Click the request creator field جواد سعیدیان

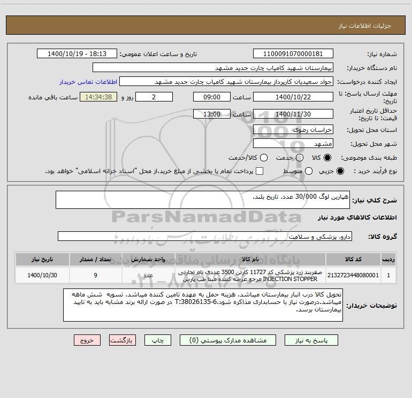[x=226, y=81]
